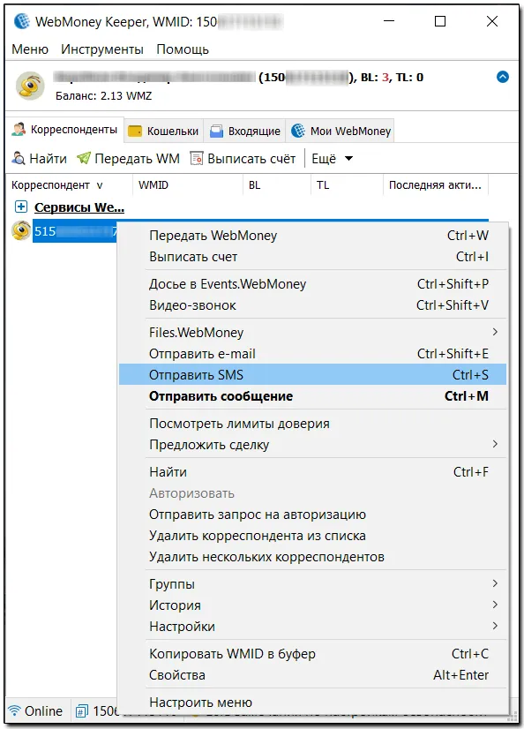Click the BL: 3 value in header
This screenshot has height=729, width=524.
click(x=374, y=77)
